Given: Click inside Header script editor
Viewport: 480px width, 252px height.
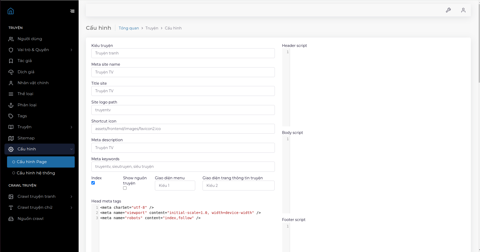Looking at the screenshot, I should 374,88.
